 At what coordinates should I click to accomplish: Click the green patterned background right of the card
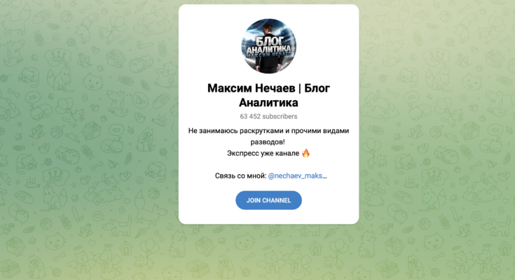point(437,138)
